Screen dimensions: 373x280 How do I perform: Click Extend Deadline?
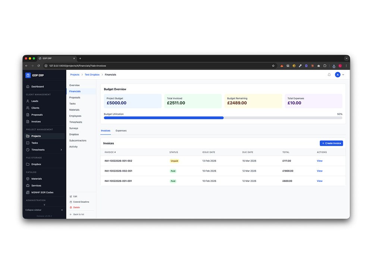(x=79, y=202)
